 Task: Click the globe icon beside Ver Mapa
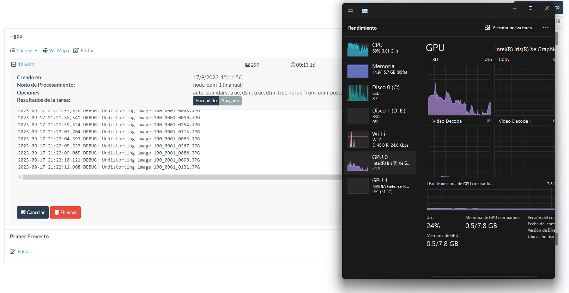[45, 50]
